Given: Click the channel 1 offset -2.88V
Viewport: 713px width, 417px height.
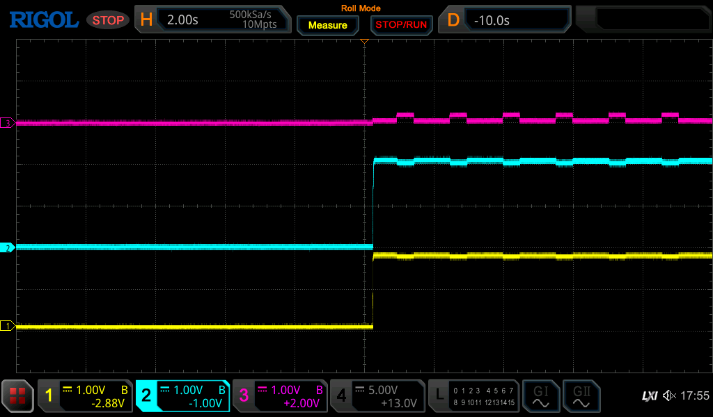Looking at the screenshot, I should (108, 403).
